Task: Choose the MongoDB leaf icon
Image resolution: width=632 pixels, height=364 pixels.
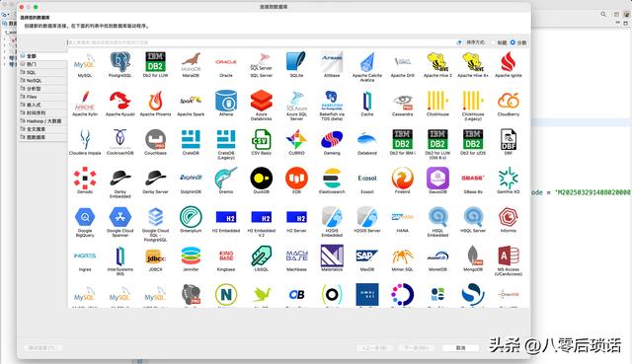Action: pyautogui.click(x=473, y=256)
